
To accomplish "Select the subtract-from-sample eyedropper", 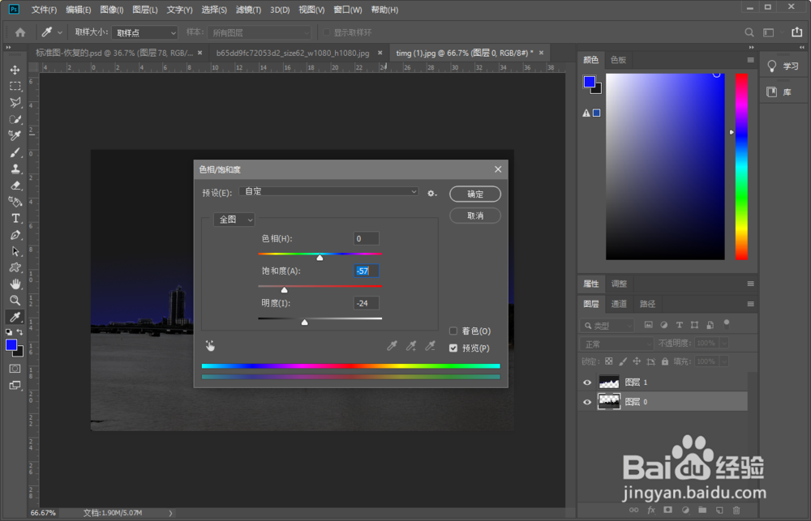I will click(x=431, y=346).
